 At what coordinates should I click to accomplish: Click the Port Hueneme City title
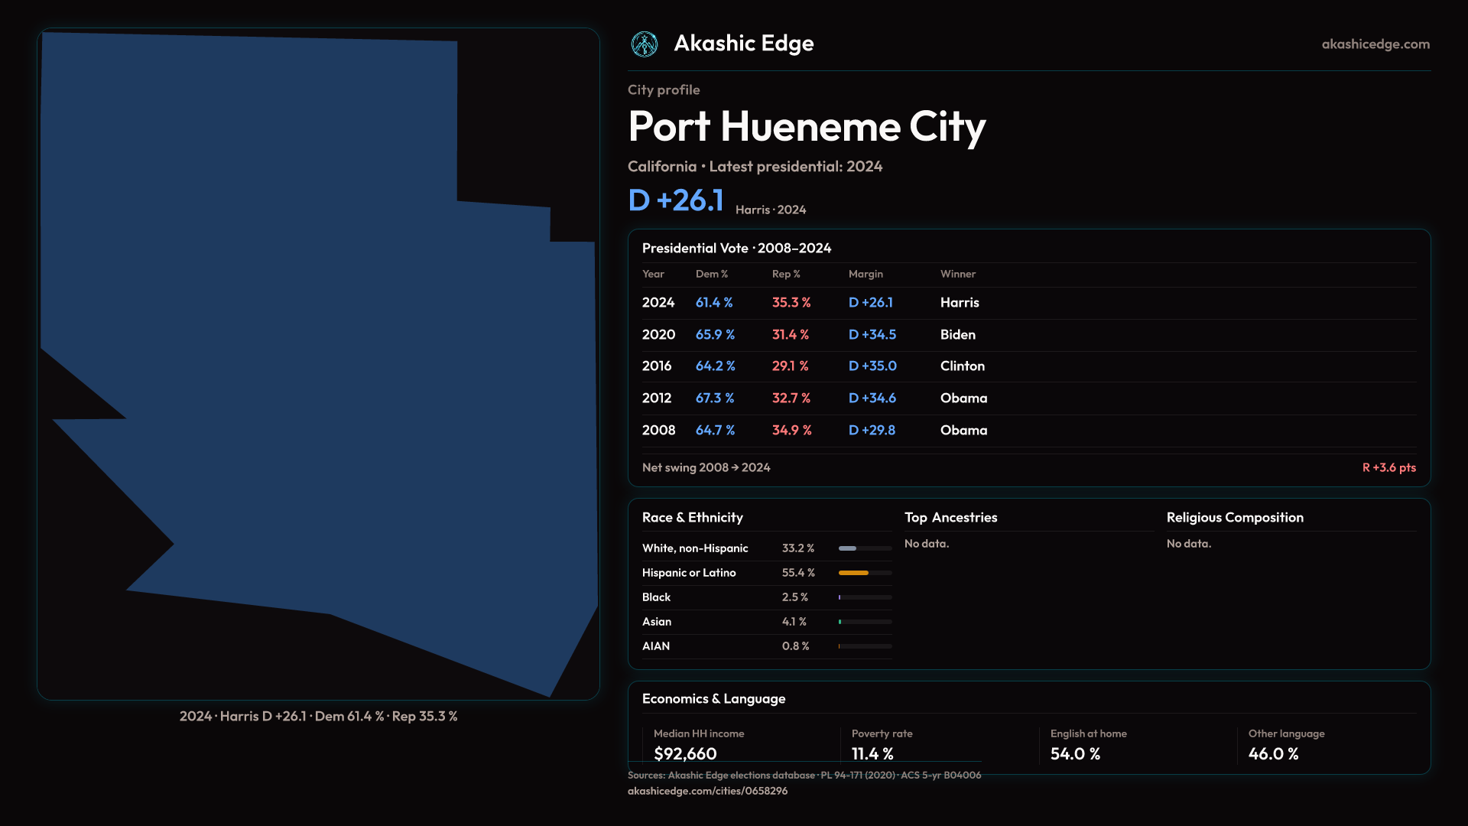point(807,126)
